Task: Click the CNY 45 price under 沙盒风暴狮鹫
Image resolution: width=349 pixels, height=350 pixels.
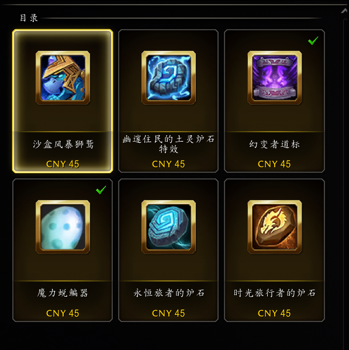Action: (x=63, y=164)
